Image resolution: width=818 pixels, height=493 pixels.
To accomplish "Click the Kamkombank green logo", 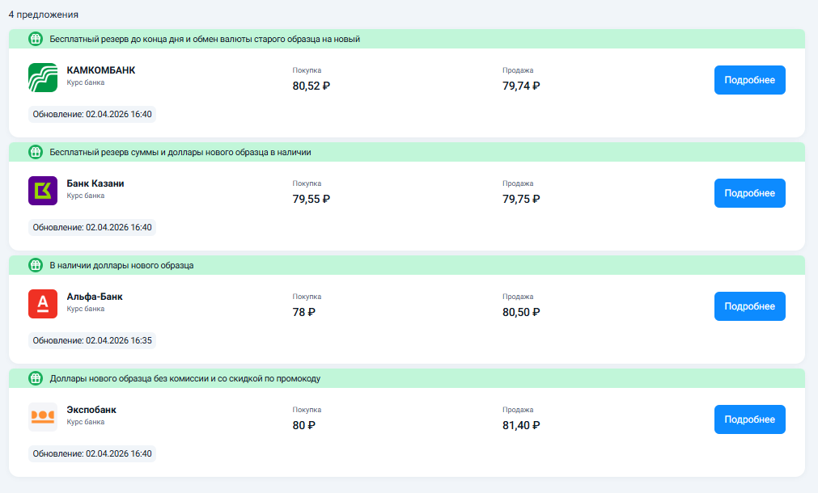I will tap(42, 78).
